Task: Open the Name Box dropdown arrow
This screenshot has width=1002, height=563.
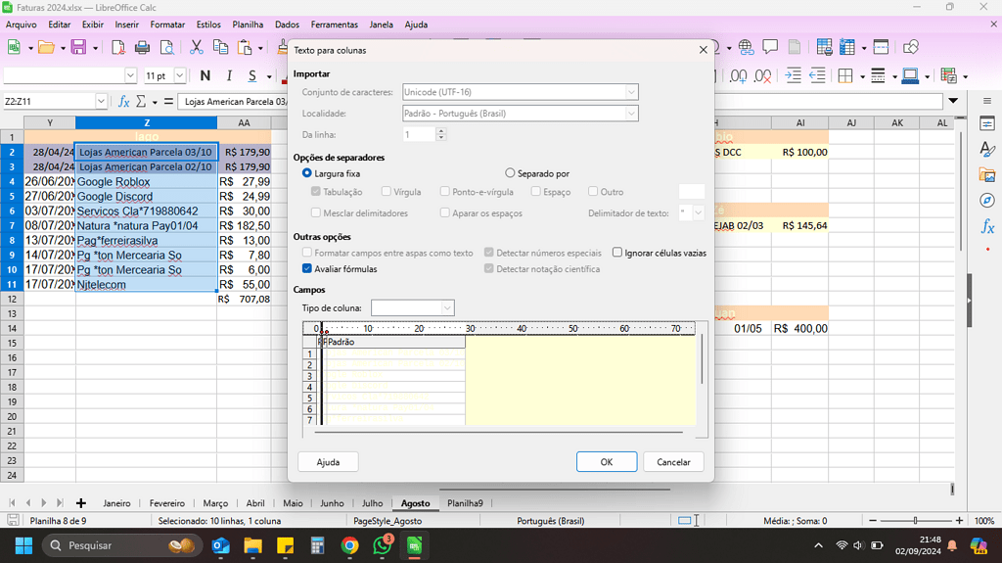Action: pos(101,101)
